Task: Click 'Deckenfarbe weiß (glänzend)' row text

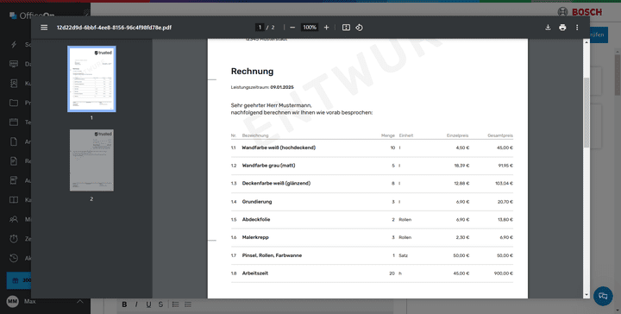Action: [276, 184]
